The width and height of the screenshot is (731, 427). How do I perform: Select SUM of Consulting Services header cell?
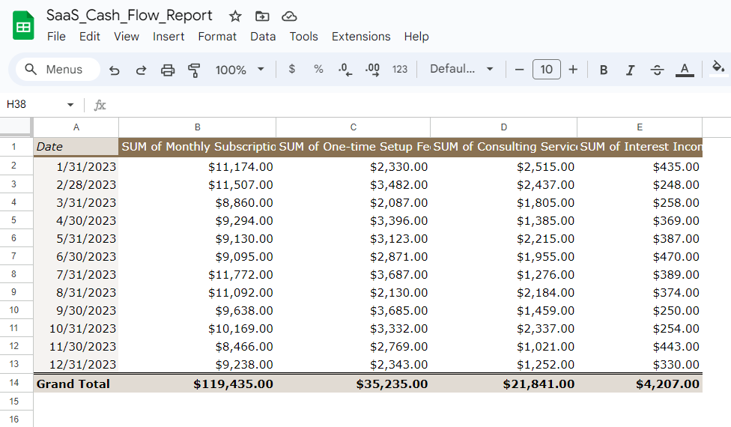pos(503,147)
